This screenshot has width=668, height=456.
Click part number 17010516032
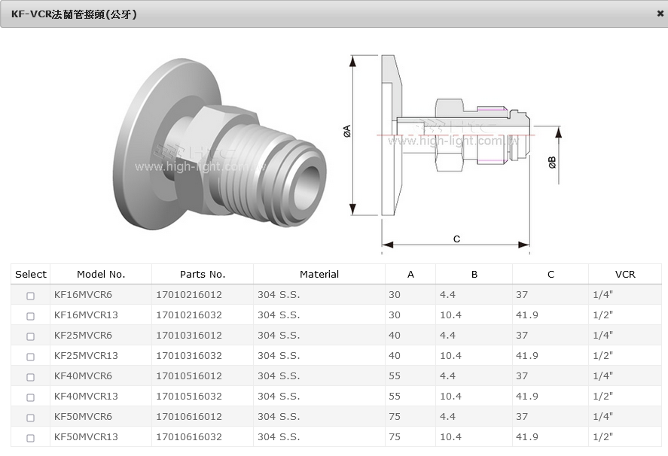[x=189, y=397]
